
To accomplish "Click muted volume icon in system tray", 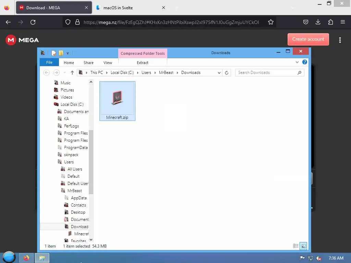I will point(319,258).
